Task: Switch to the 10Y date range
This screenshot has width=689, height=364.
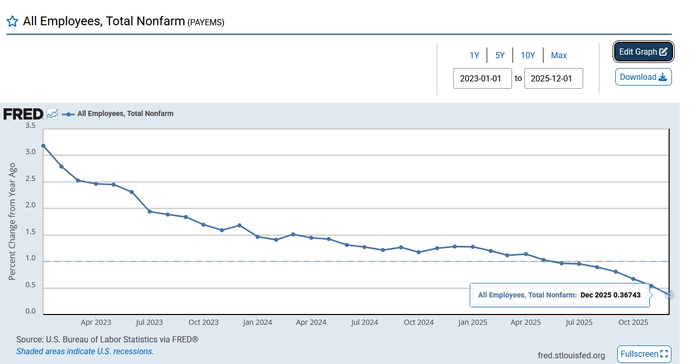Action: 527,55
